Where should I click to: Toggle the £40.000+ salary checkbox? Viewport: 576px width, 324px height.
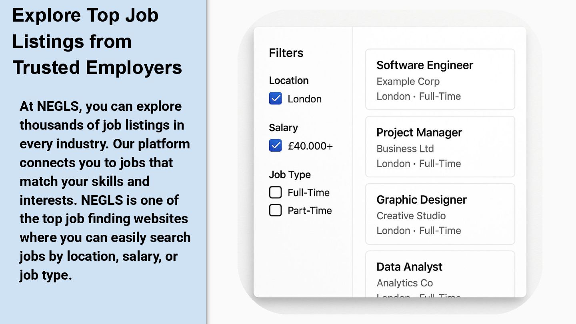(x=276, y=146)
